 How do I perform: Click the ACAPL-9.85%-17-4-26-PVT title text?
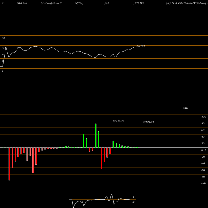click(x=182, y=3)
